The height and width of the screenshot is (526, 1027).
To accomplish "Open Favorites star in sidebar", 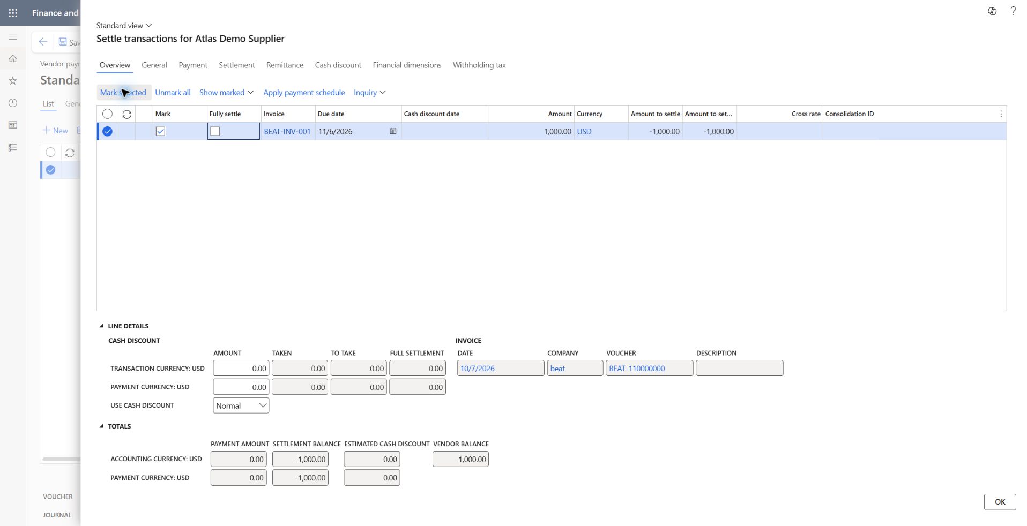I will coord(13,81).
